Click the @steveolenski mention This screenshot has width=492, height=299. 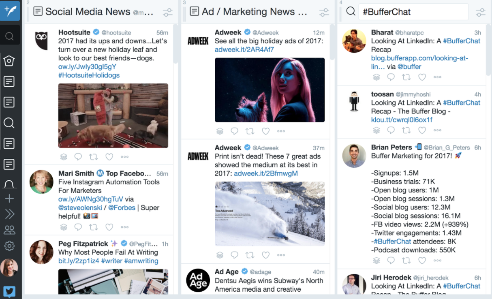click(x=81, y=208)
